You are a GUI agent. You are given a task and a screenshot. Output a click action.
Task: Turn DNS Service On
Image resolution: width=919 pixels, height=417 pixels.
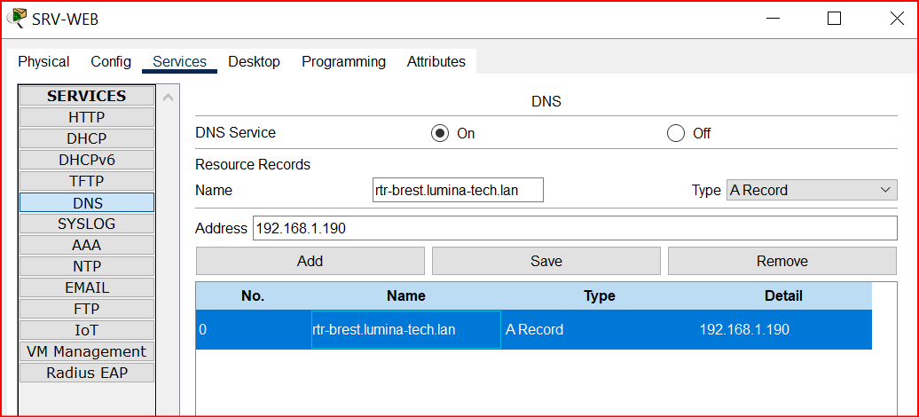coord(440,133)
